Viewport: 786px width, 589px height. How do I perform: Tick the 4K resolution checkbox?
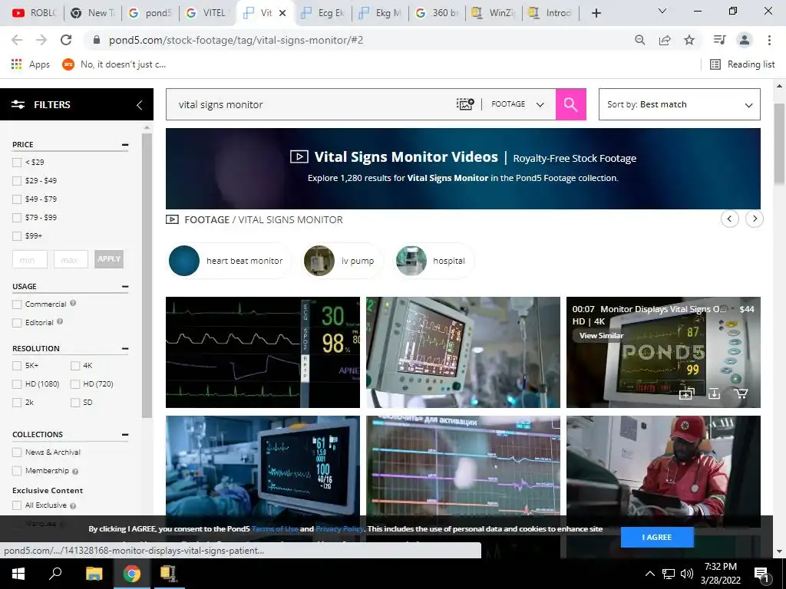point(75,366)
